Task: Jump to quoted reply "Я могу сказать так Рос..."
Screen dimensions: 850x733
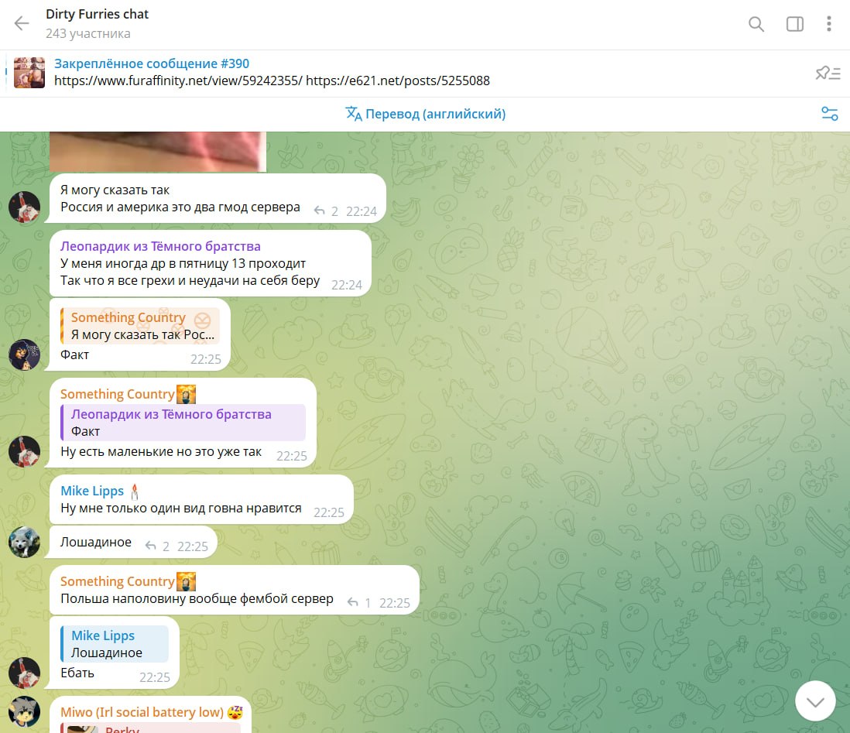Action: point(140,326)
